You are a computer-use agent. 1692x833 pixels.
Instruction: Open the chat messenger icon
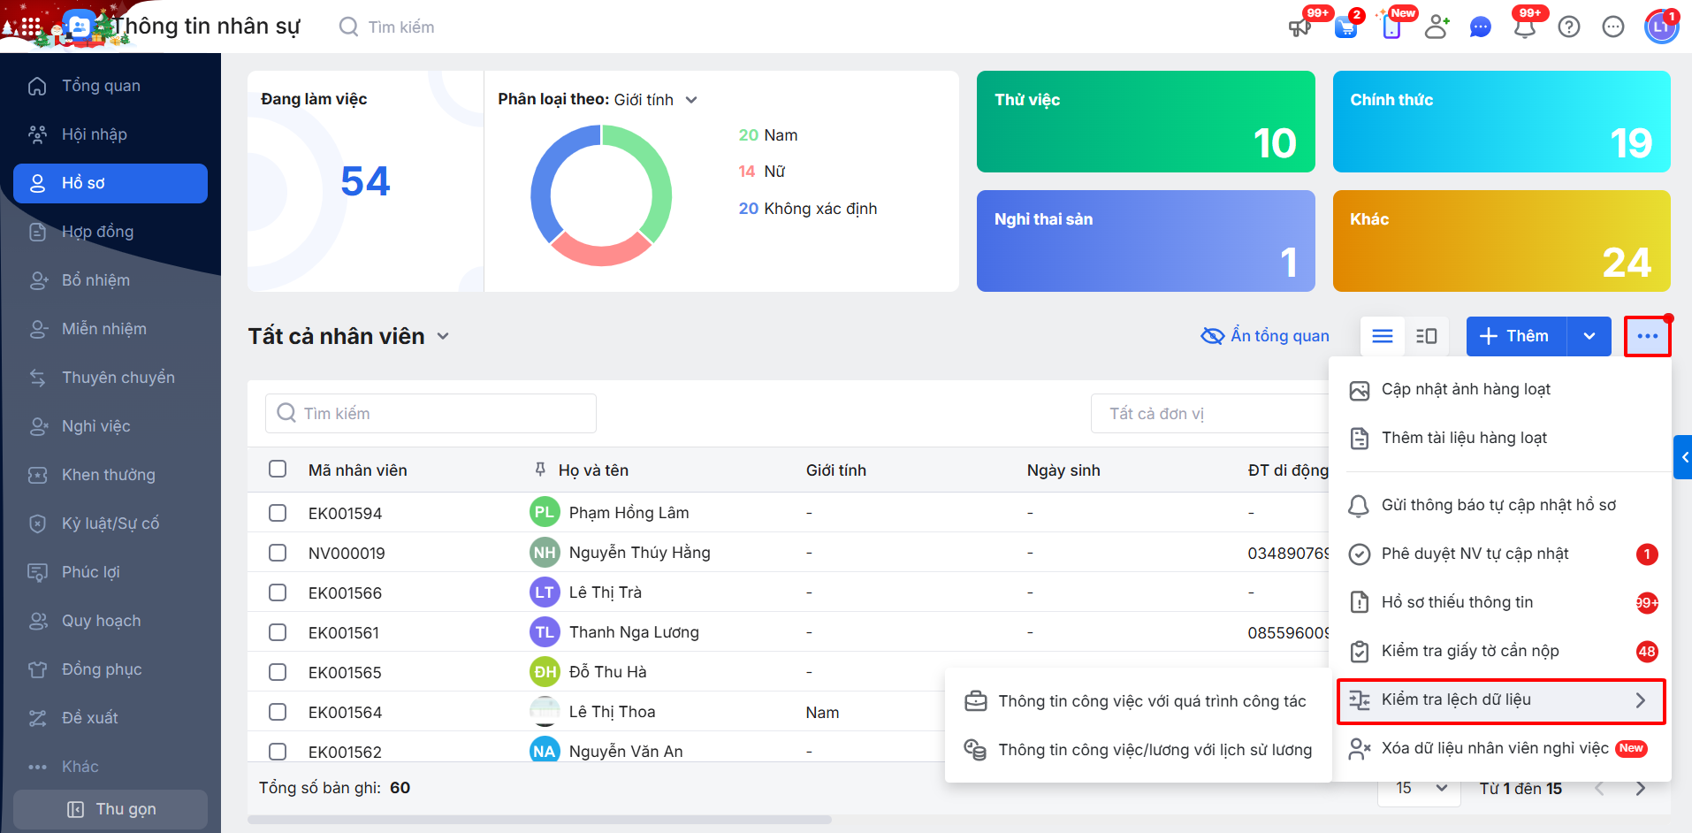(1480, 27)
